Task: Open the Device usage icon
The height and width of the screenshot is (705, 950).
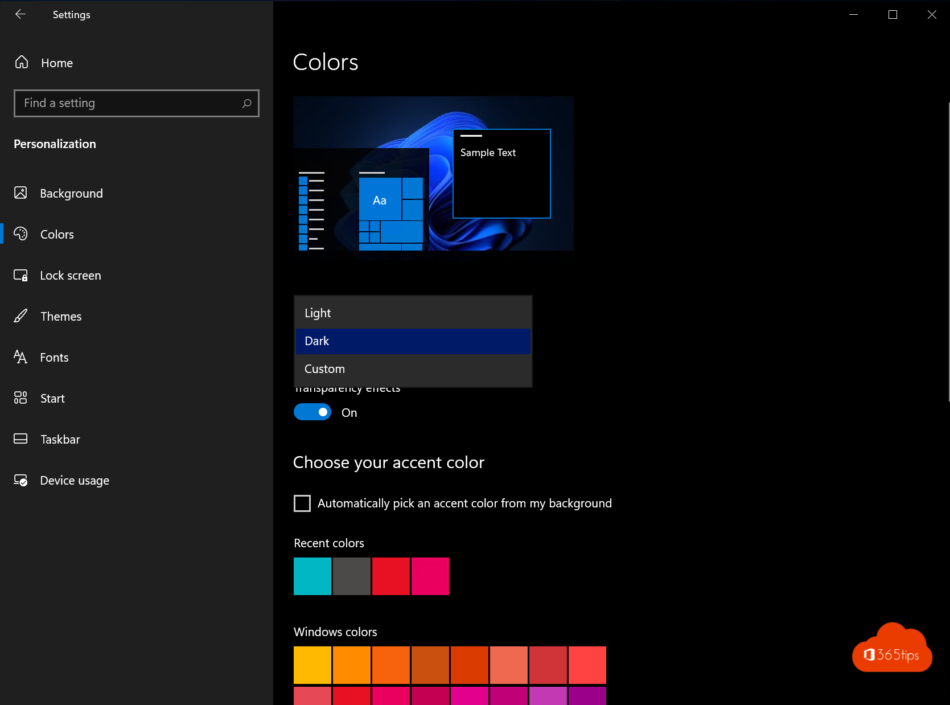Action: (20, 480)
